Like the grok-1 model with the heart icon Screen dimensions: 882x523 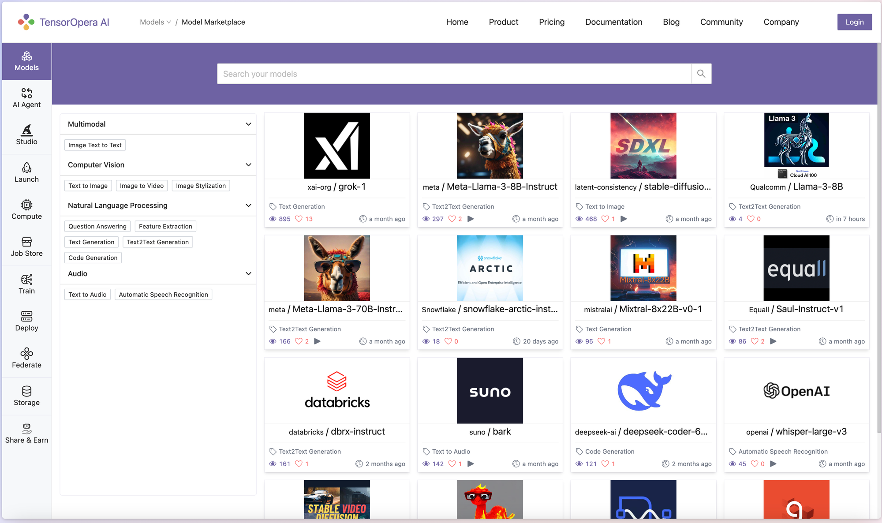point(299,218)
